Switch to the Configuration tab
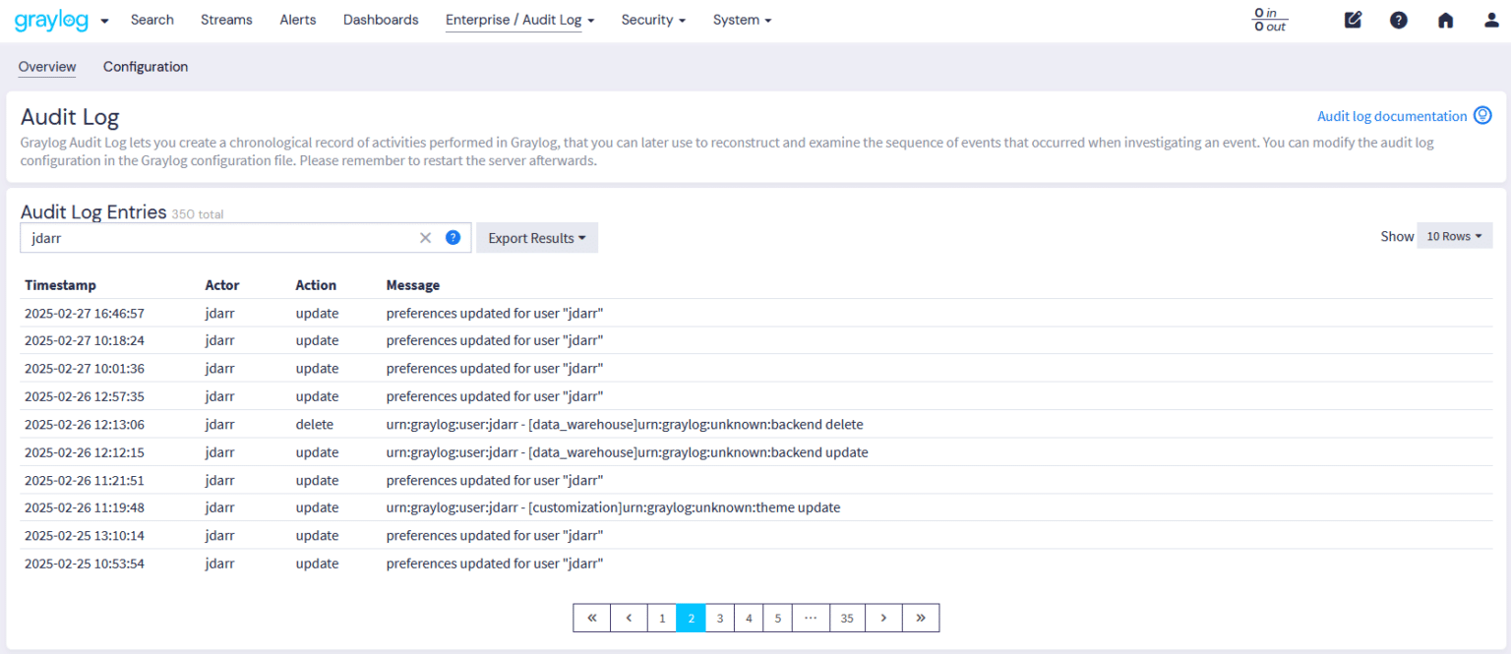Image resolution: width=1511 pixels, height=654 pixels. [x=145, y=66]
